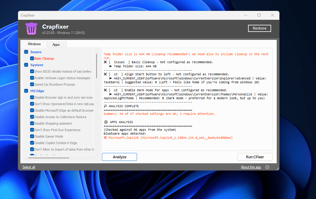This screenshot has height=199, width=316.
Task: Uncheck Enable Verbose Logon status messages
Action: click(x=32, y=78)
